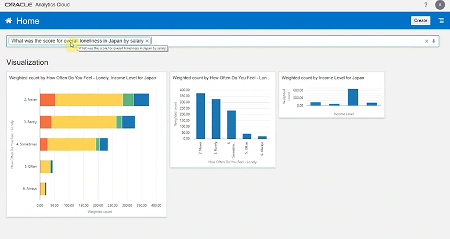Click the Home page title text

tap(28, 21)
